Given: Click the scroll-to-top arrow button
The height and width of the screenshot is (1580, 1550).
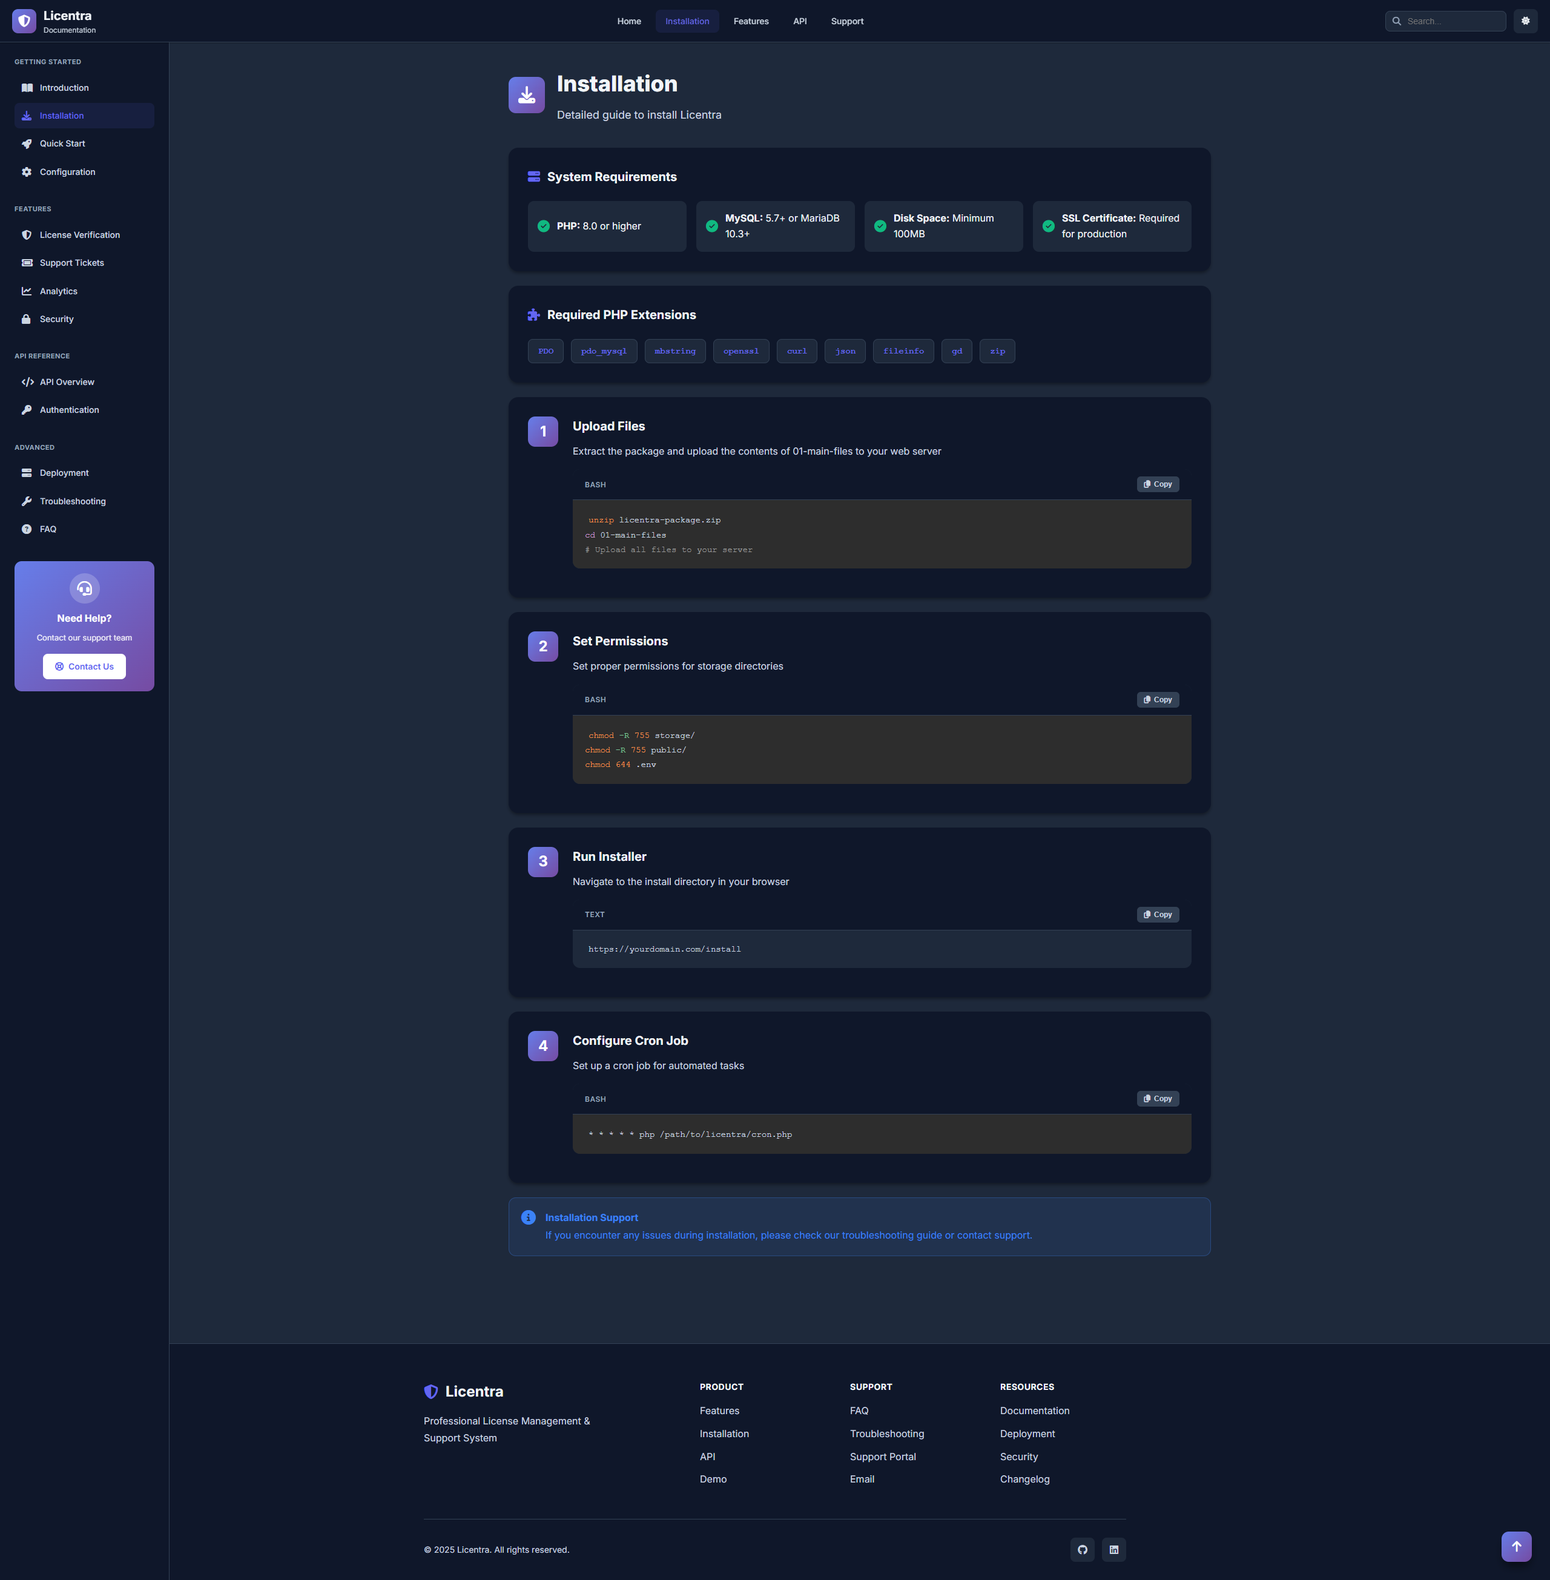Looking at the screenshot, I should 1516,1546.
